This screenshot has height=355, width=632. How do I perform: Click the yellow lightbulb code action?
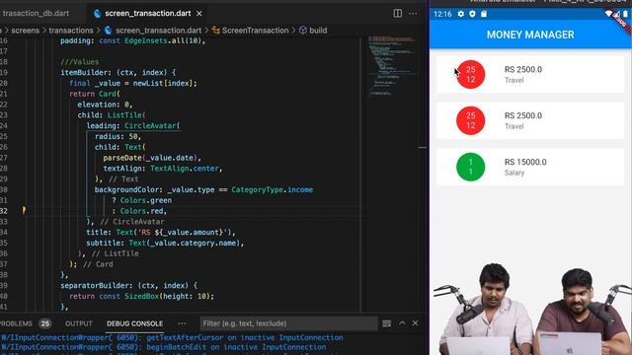24,210
